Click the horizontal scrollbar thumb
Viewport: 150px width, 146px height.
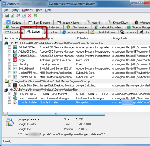(x=56, y=114)
